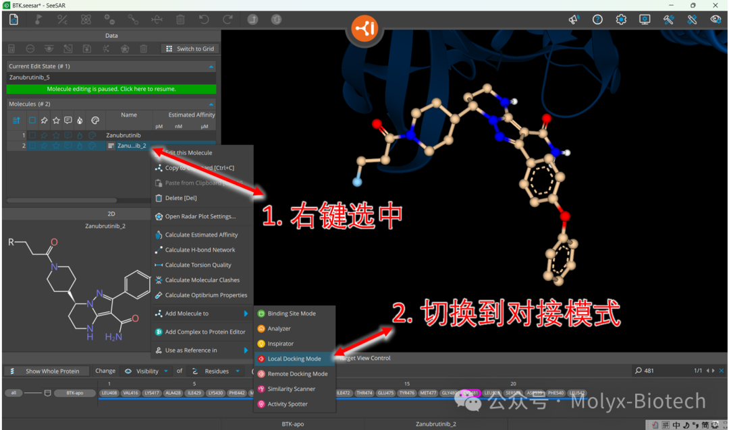Click the pentagon star icon in Data toolbar
This screenshot has height=430, width=729.
(x=125, y=49)
